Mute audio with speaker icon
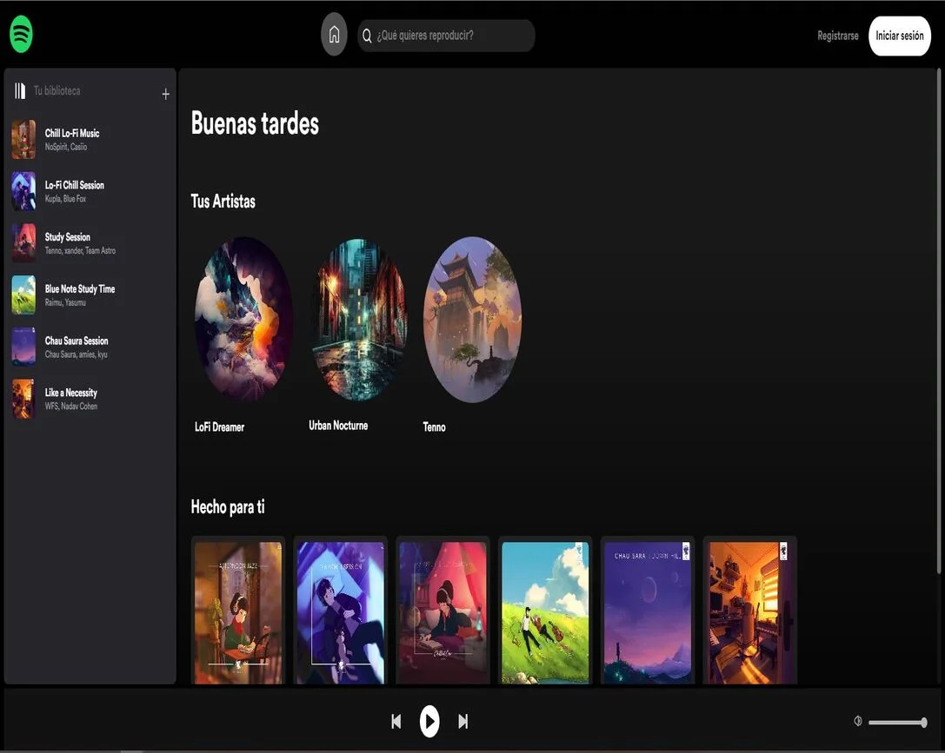Screen dimensions: 945x753 (x=857, y=721)
